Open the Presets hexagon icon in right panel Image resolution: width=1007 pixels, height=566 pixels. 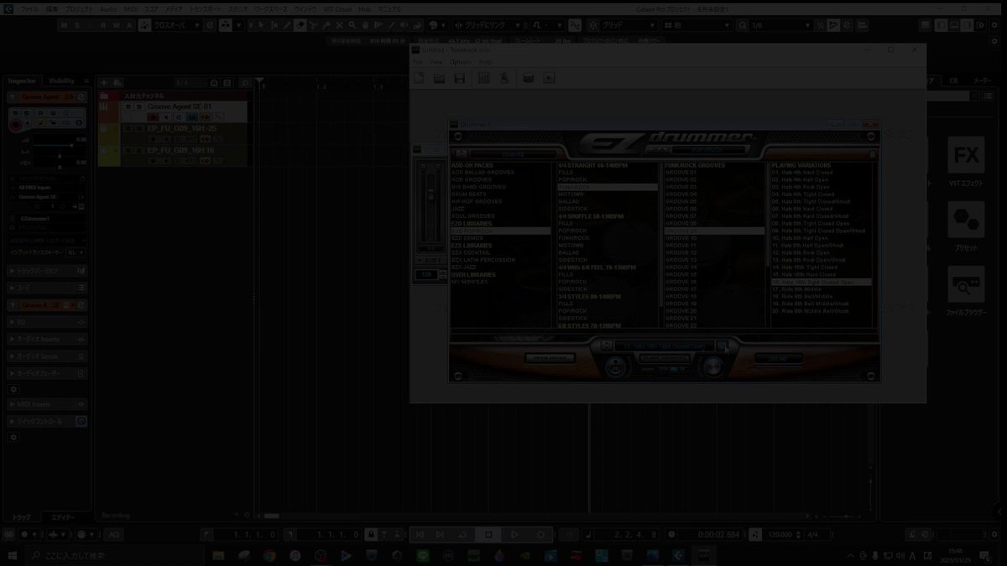(x=965, y=221)
